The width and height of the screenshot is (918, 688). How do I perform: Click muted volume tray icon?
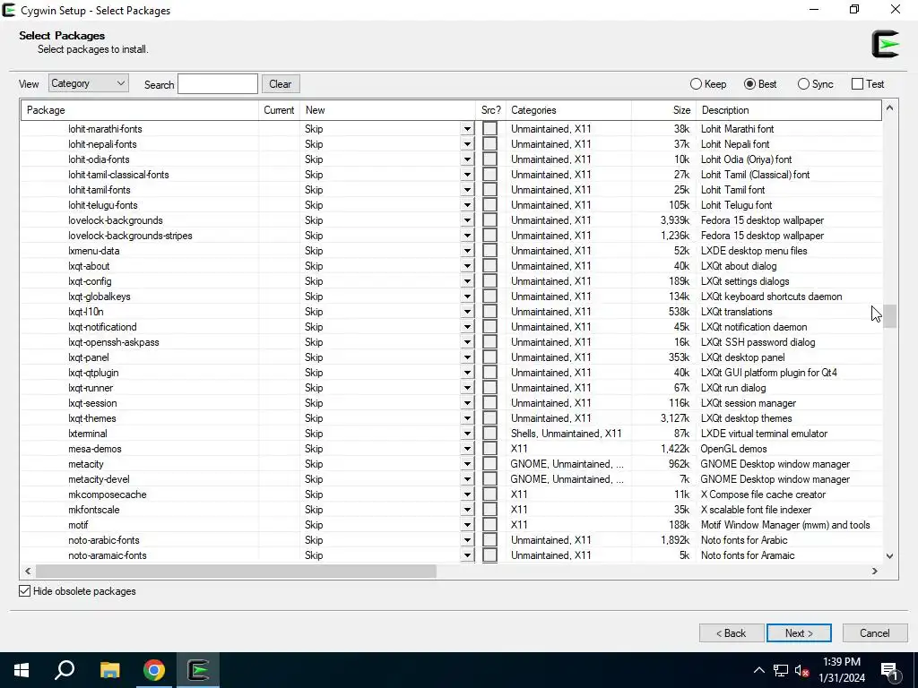[802, 670]
